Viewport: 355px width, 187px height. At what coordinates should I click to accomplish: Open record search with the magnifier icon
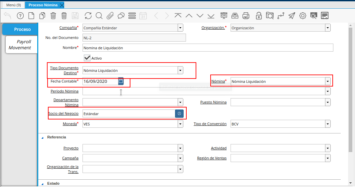pyautogui.click(x=99, y=16)
